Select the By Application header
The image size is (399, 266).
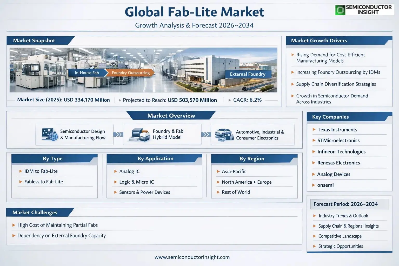click(154, 158)
